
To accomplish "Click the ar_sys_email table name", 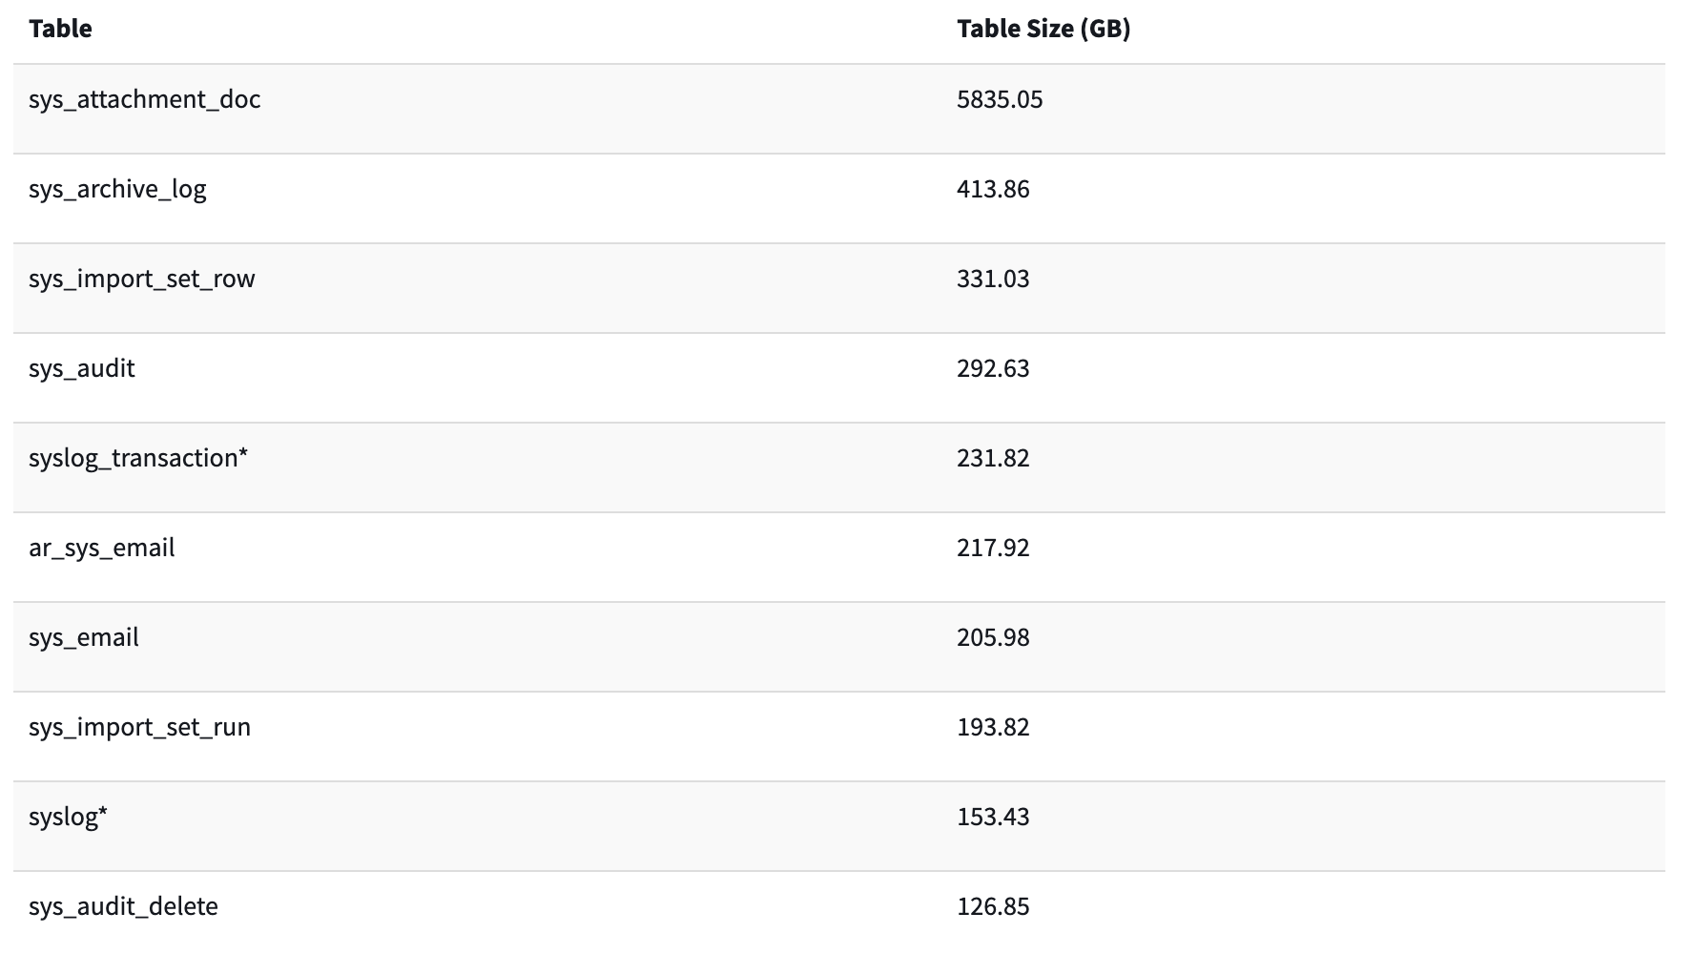I will point(101,548).
